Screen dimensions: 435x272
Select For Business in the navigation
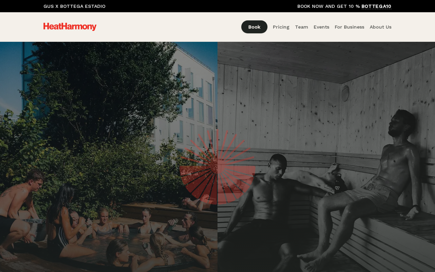pos(349,27)
